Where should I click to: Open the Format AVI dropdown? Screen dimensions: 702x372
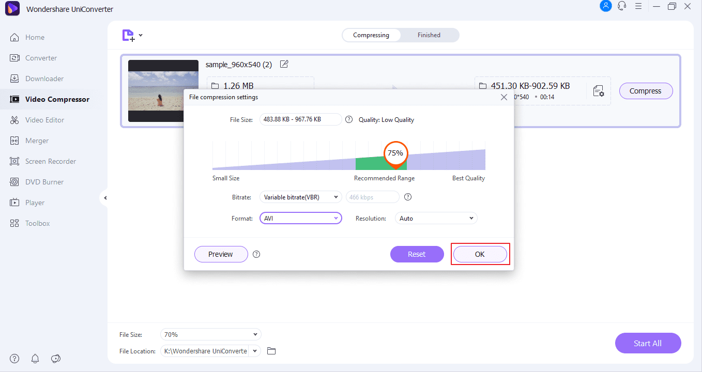300,218
